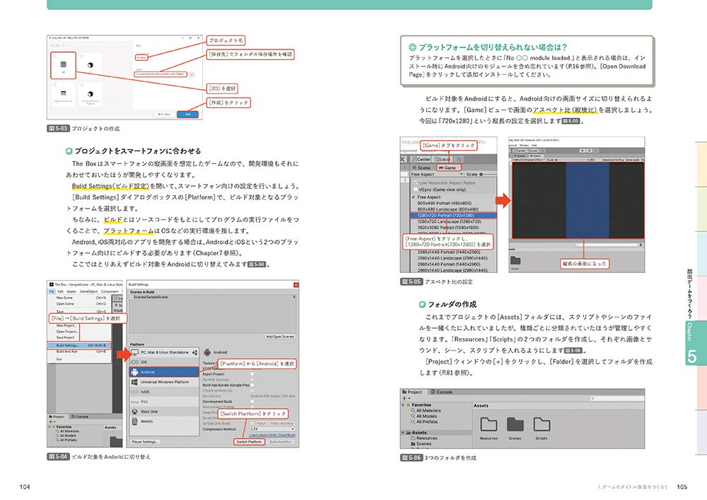Enable the Development Build checkbox
Viewport: 707px width, 500px height.
(252, 401)
